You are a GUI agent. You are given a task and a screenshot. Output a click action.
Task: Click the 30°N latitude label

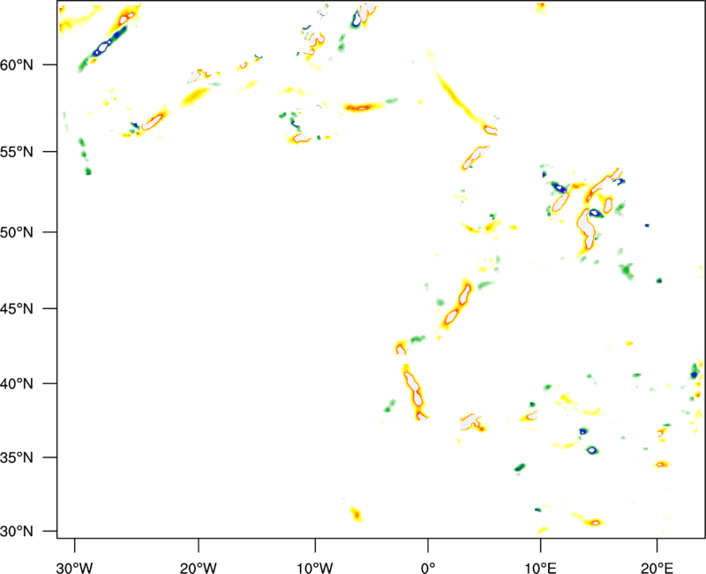[x=17, y=532]
